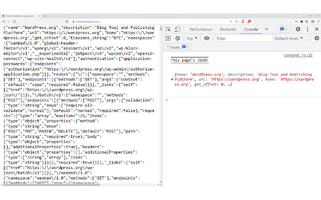Viewport: 321px width, 200px height.
Task: Open the extensions puzzle icon
Action: pos(301,21)
